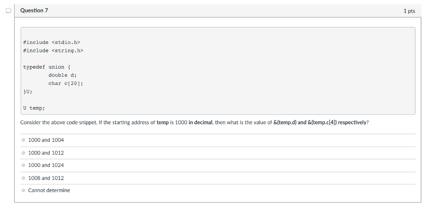Click the '}U;' closing line in the code
Screen dimensions: 429x208
point(28,92)
